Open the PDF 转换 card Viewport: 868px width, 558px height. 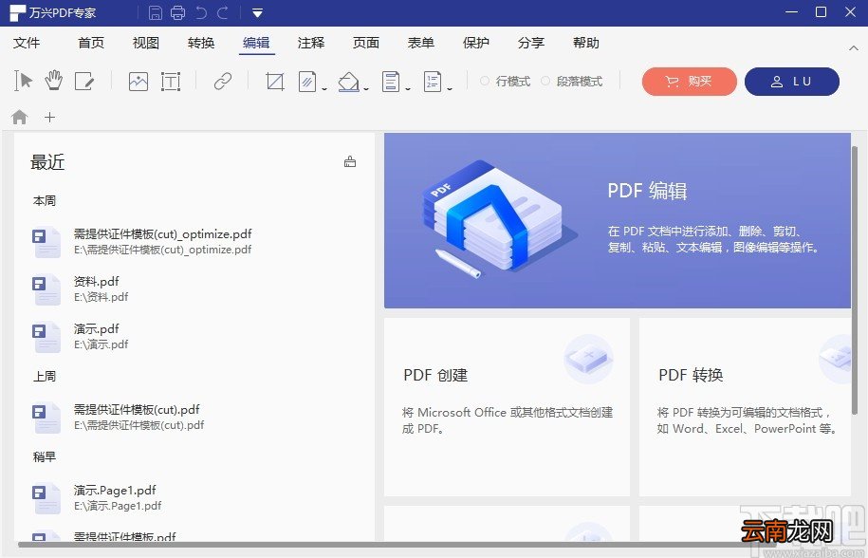745,407
